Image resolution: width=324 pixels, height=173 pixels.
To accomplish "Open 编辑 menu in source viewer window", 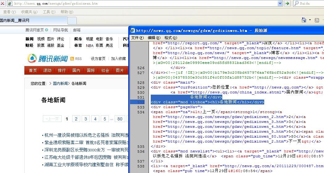I will click(154, 38).
